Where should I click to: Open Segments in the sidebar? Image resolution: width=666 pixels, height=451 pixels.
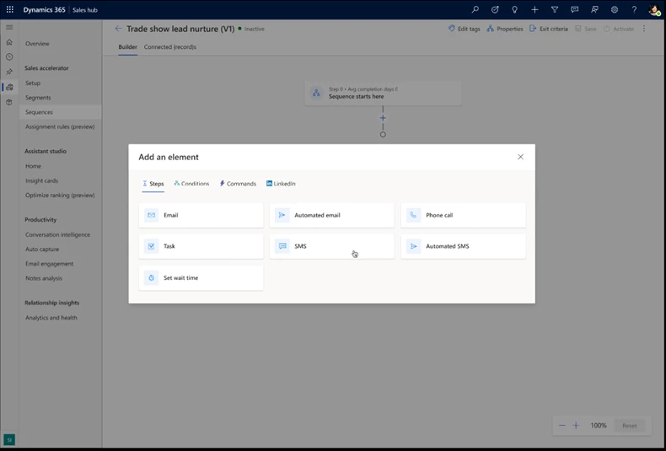click(38, 98)
